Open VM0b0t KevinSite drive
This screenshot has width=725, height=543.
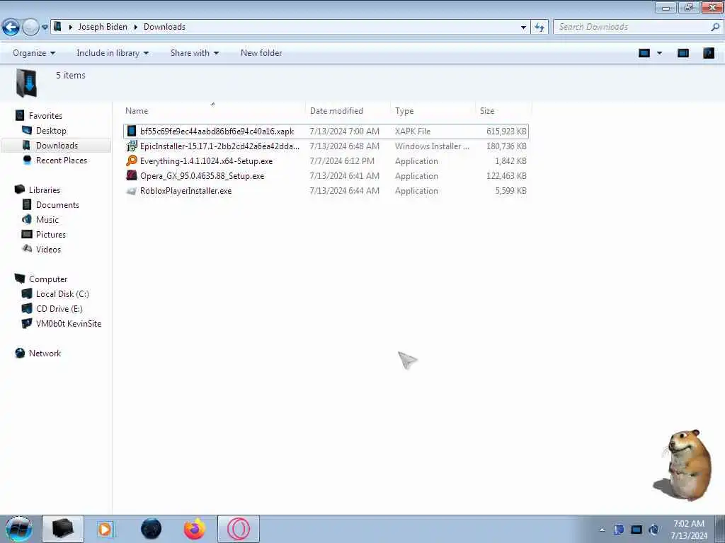69,324
